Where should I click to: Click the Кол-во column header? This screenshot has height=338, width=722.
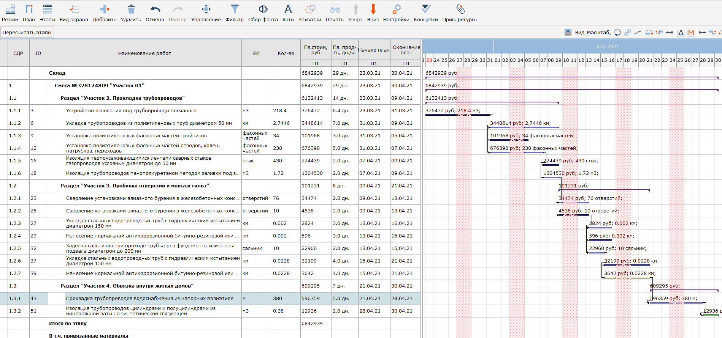(286, 53)
